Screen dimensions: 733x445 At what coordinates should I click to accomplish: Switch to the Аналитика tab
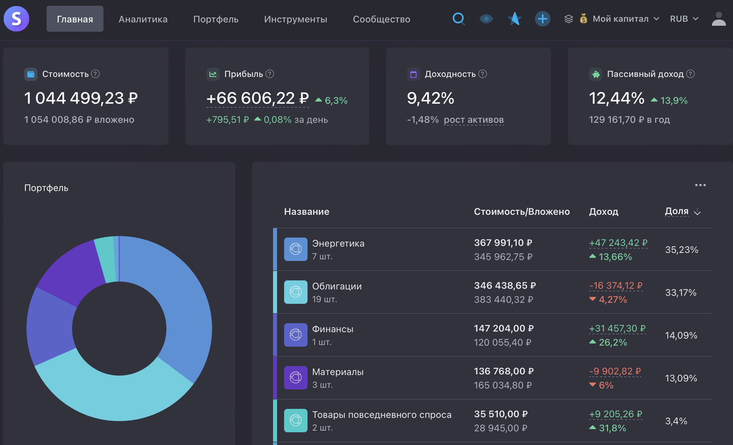coord(143,19)
